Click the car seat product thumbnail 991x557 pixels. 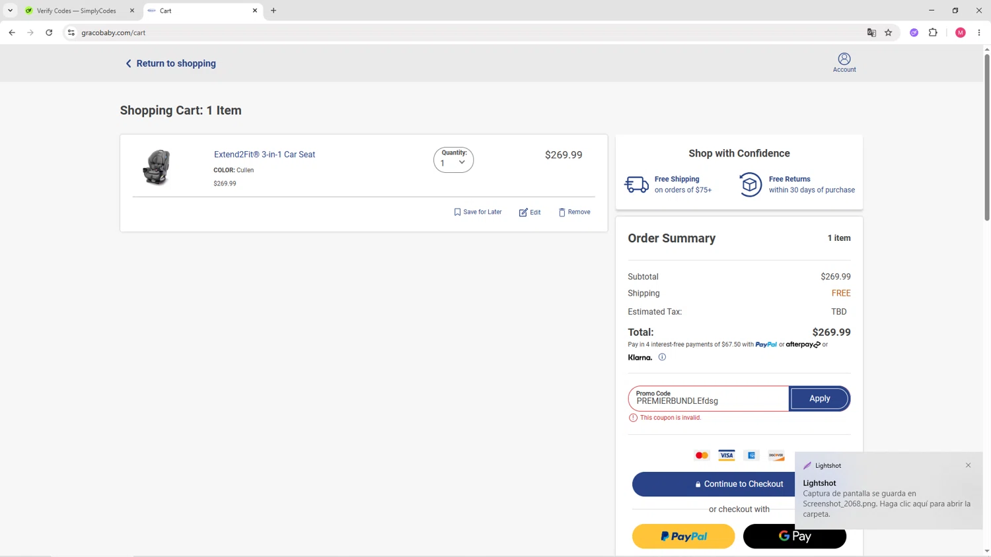click(x=157, y=167)
